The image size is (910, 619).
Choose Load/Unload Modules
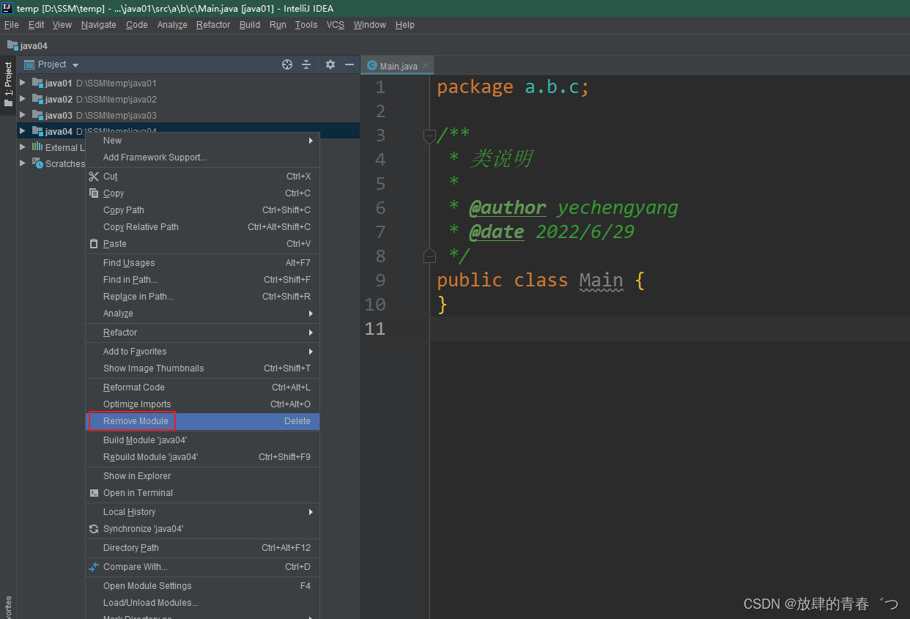[x=202, y=603]
